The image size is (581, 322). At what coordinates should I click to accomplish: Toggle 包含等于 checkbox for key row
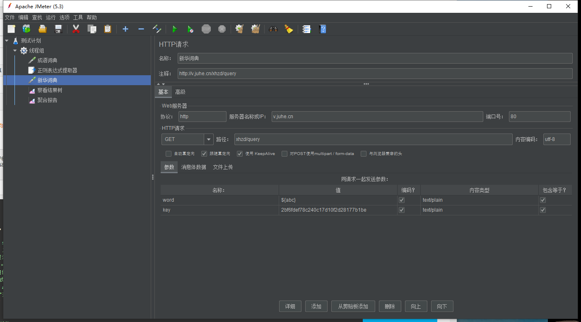pos(543,210)
